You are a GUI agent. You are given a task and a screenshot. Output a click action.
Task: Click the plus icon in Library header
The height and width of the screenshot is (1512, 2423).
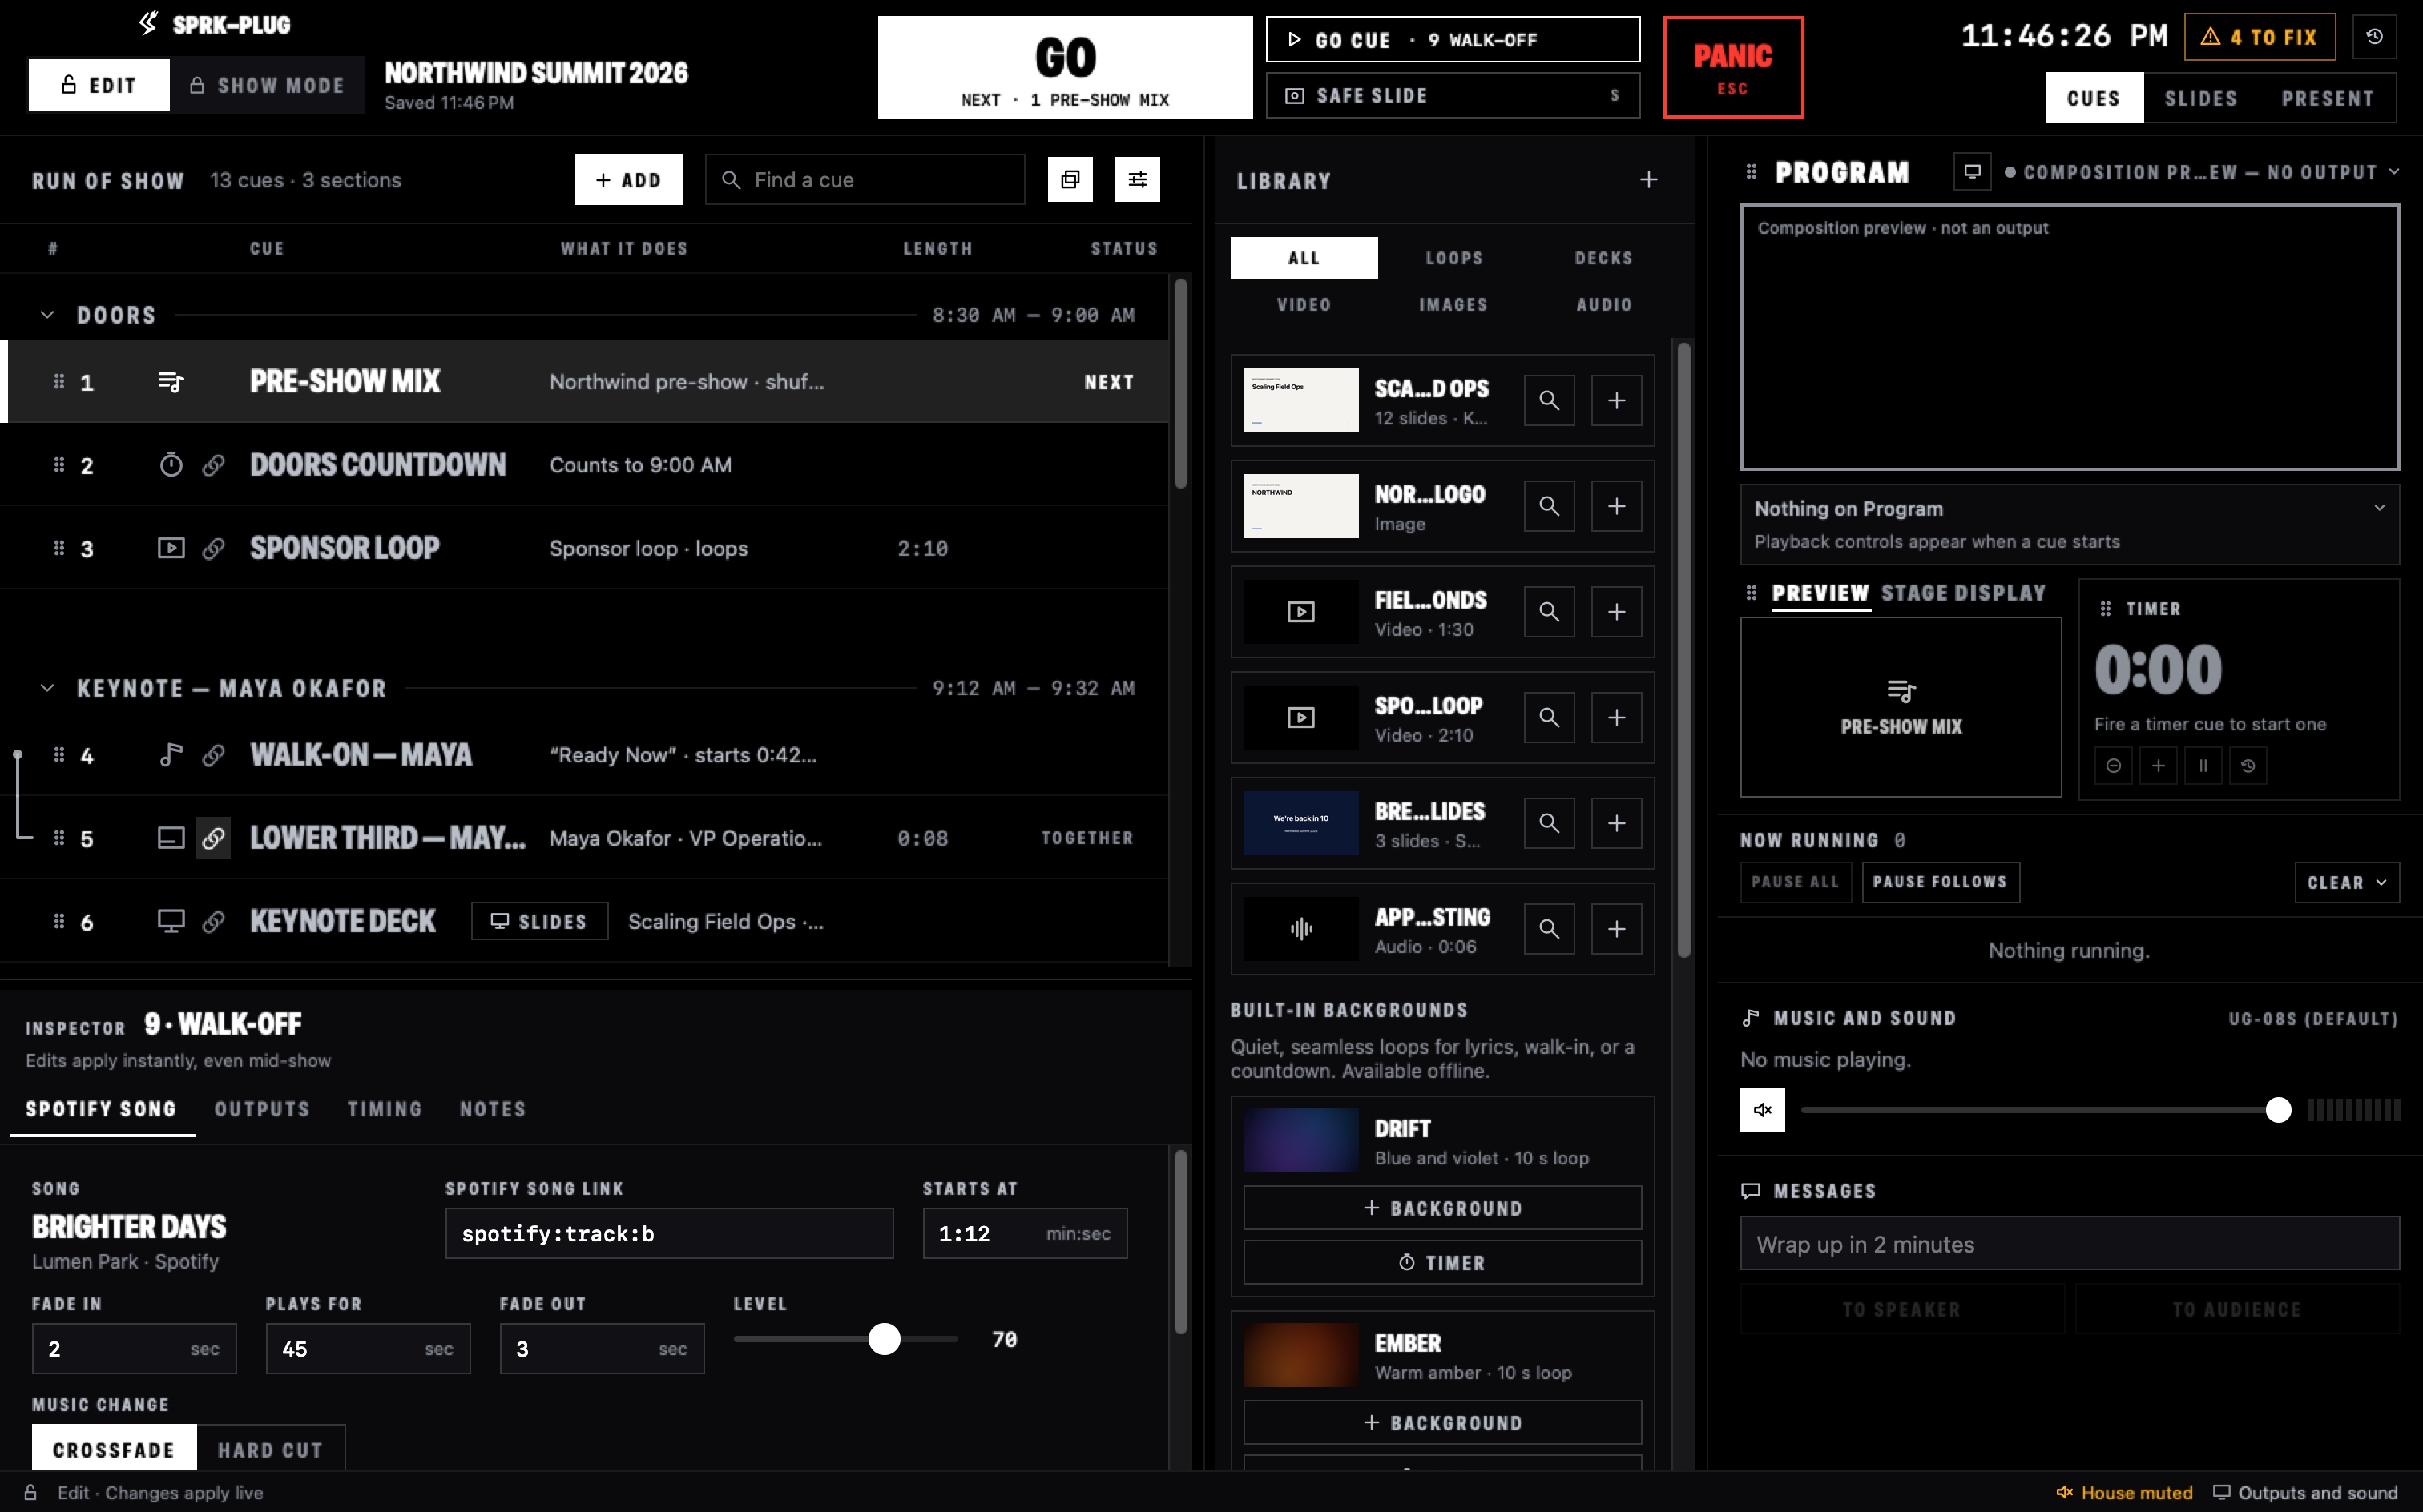(x=1649, y=180)
